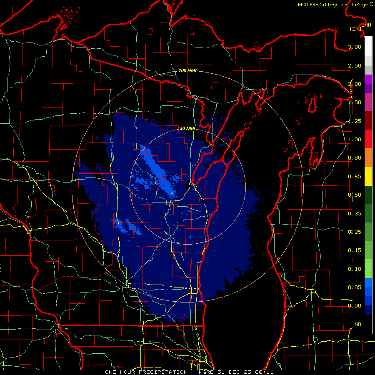Click the pink-magenta legend swatch

[368, 102]
